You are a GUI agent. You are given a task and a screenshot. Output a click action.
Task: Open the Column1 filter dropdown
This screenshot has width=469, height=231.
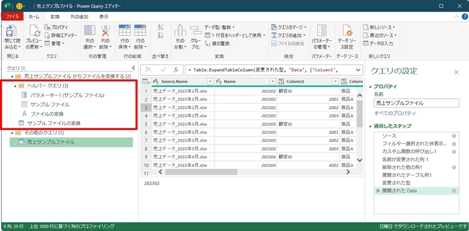[x=335, y=81]
